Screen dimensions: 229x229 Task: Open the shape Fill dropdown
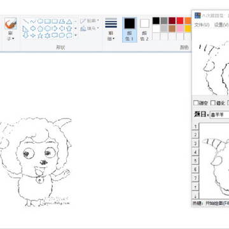click(x=90, y=28)
